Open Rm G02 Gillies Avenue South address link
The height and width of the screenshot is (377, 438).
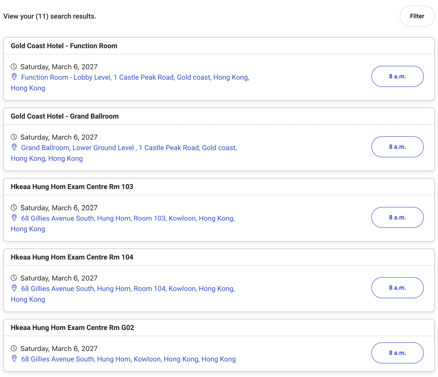click(129, 359)
